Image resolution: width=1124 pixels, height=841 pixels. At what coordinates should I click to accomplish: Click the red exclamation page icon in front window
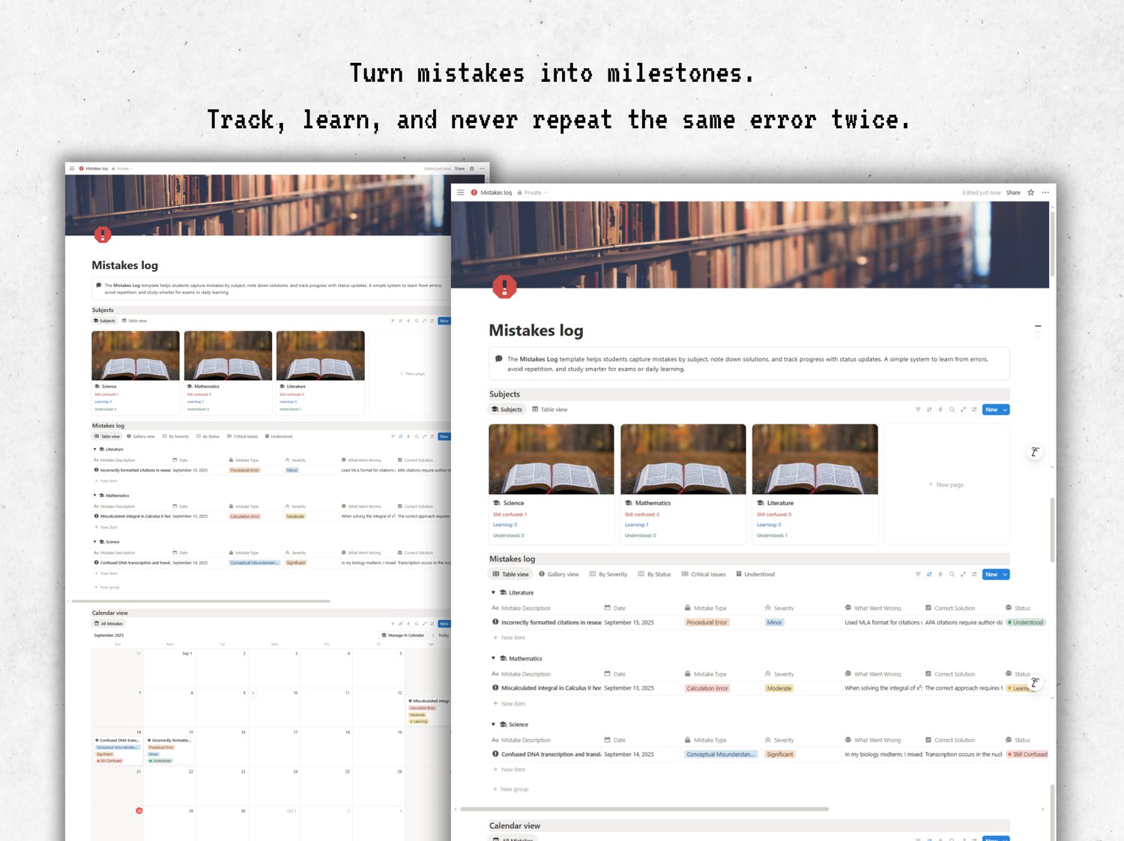pos(504,286)
